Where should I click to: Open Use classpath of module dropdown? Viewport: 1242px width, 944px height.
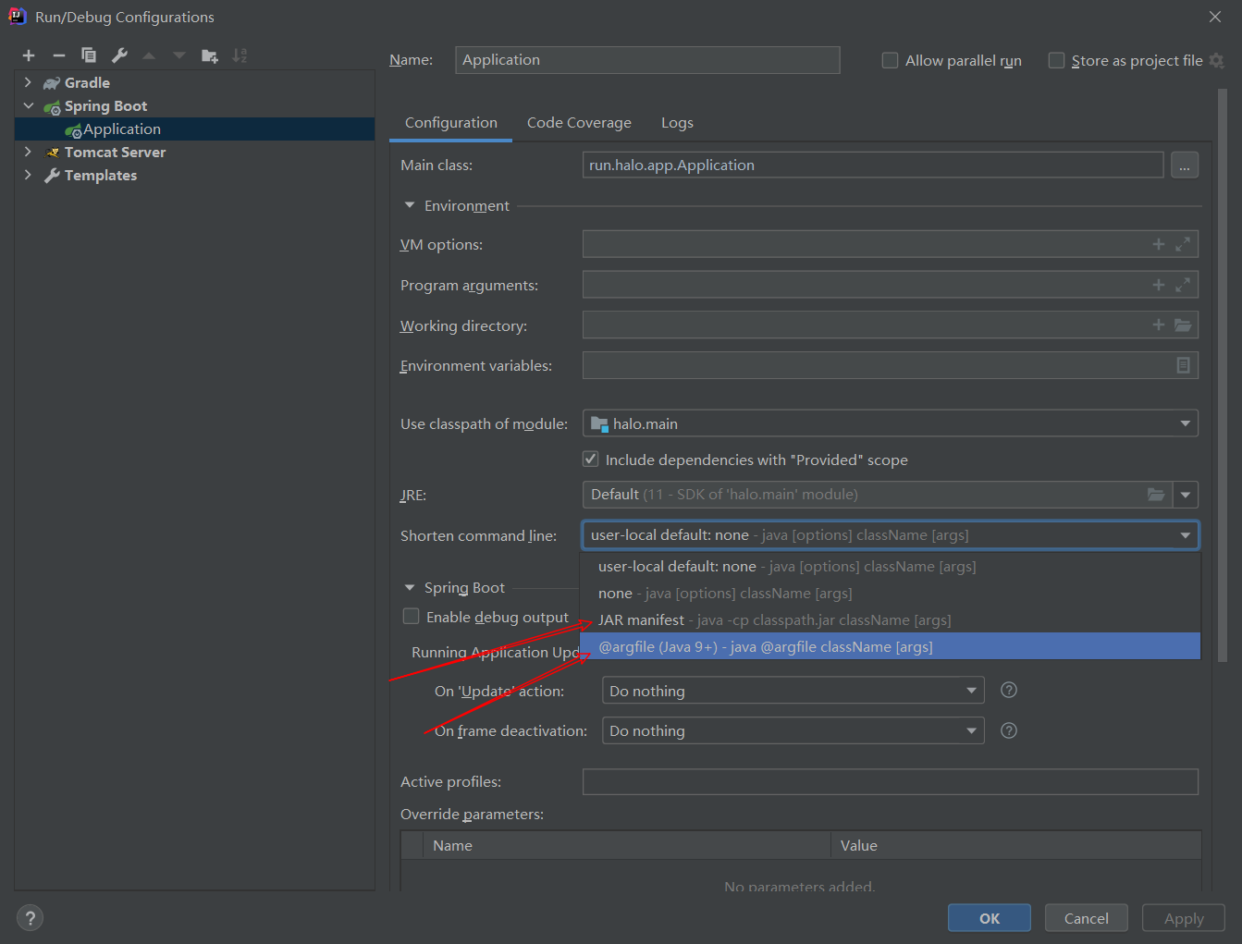tap(891, 423)
